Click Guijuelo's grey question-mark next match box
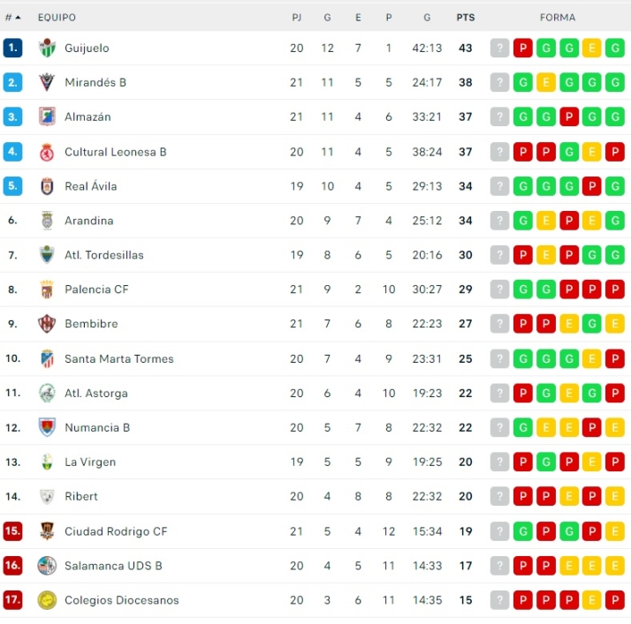The image size is (631, 624). tap(500, 48)
